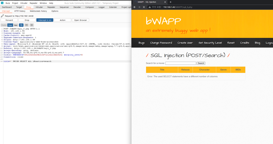Close the bWAPP - SQL Injection tab
Image resolution: width=273 pixels, height=144 pixels.
[165, 2]
